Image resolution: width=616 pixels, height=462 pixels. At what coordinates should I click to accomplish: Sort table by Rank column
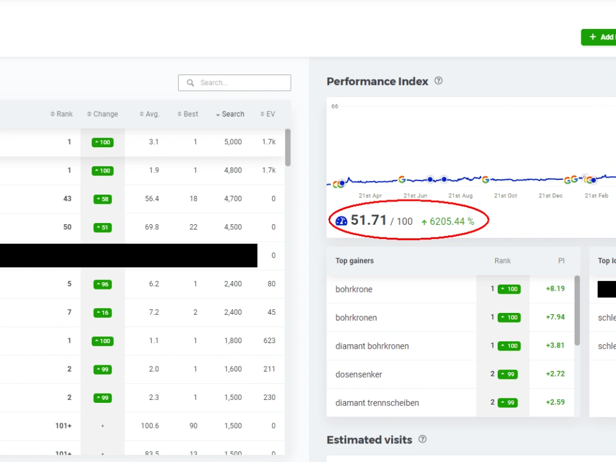click(62, 114)
